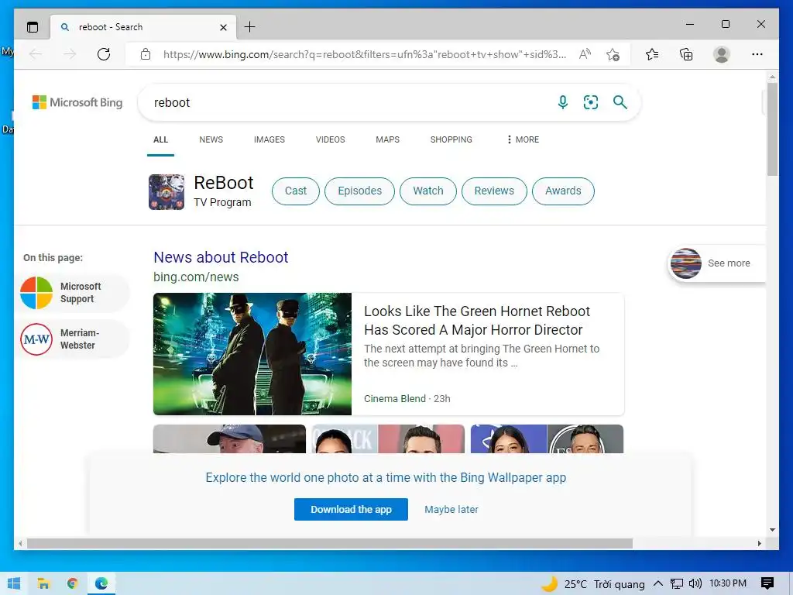This screenshot has height=595, width=793.
Task: Switch to the SHOPPING tab
Action: pyautogui.click(x=451, y=139)
